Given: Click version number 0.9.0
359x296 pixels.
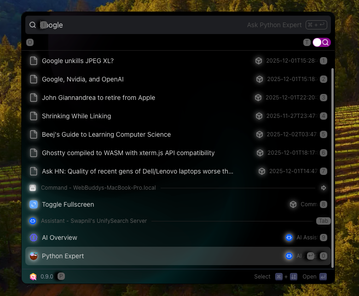Looking at the screenshot, I should (47, 277).
